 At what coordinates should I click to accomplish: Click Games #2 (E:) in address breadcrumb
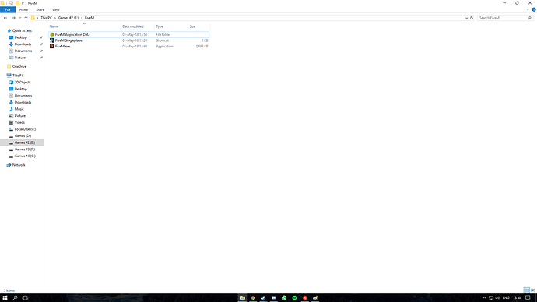pyautogui.click(x=68, y=18)
